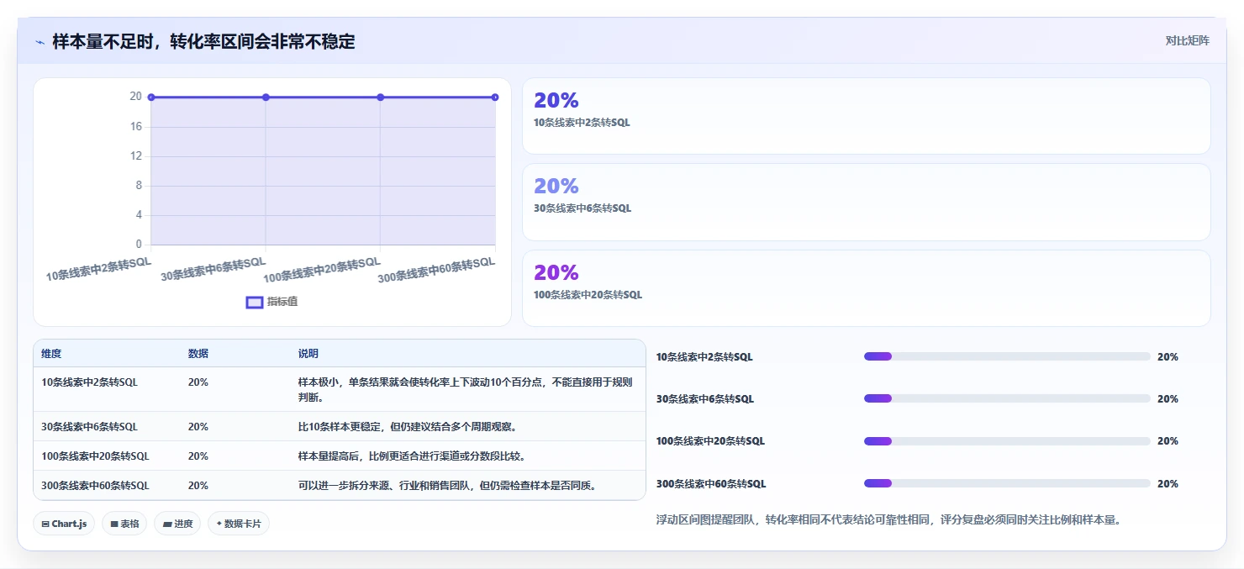Click chart x-axis label 100条线索中20条转SQL
Viewport: 1244px width, 569px height.
[322, 270]
